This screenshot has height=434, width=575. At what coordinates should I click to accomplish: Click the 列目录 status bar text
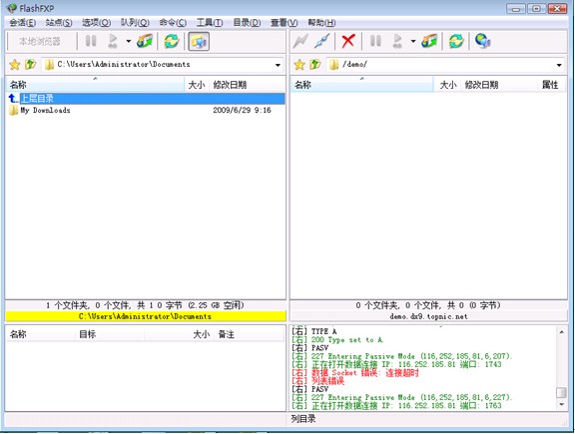[303, 419]
